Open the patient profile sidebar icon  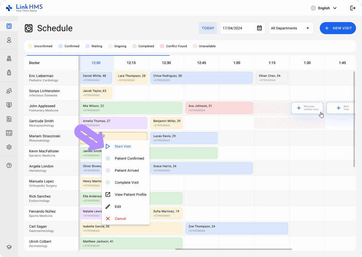point(9,40)
